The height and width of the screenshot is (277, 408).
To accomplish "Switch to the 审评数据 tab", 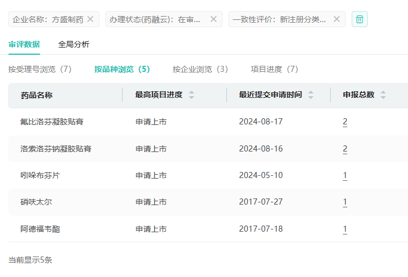I will point(24,44).
